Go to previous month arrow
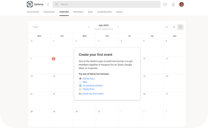The width and height of the screenshot is (208, 128). [89, 27]
